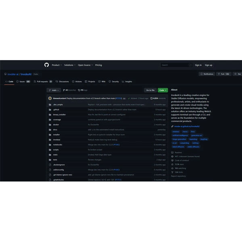Expand the main branch selector
The height and width of the screenshot is (242, 242).
(x=53, y=90)
